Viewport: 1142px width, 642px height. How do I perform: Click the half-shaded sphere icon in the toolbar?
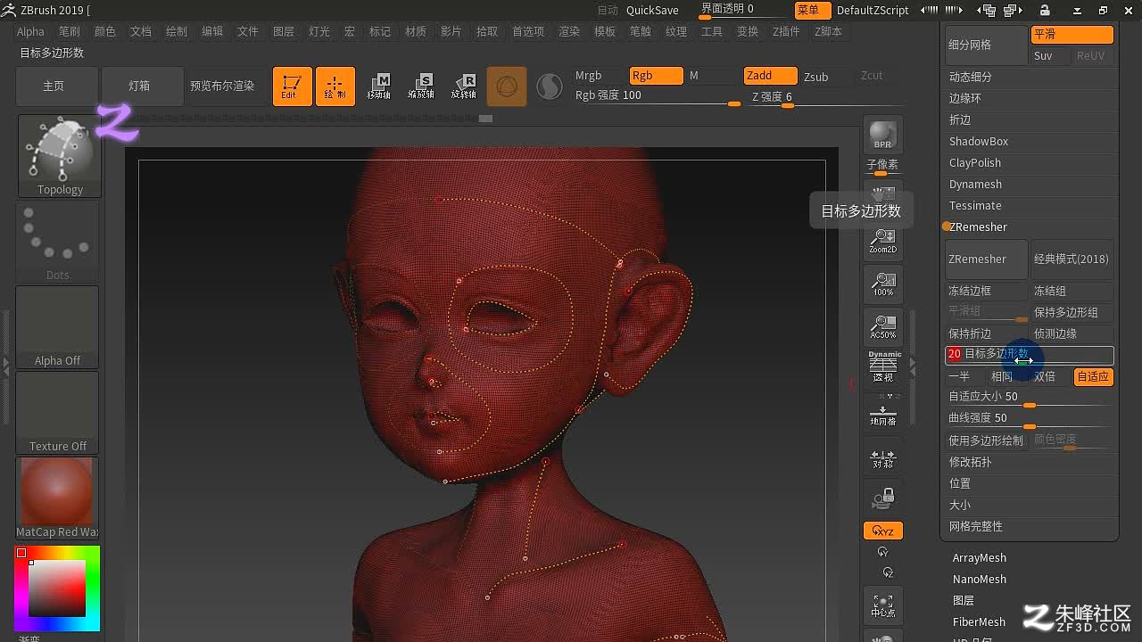(550, 86)
